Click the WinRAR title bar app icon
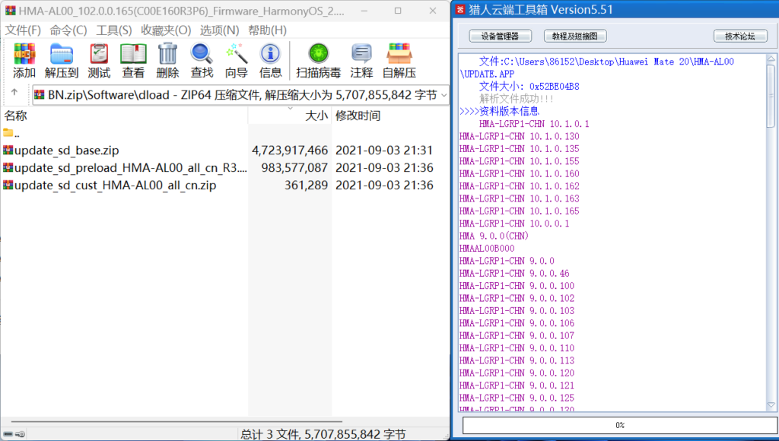Viewport: 779px width, 441px height. coord(10,11)
